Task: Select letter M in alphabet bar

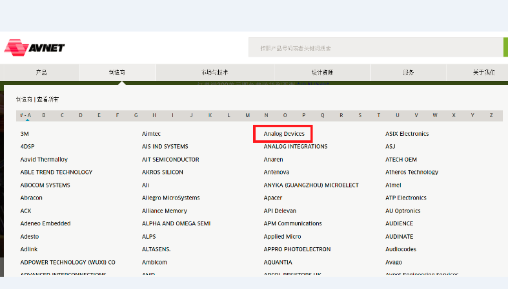Action: (247, 115)
